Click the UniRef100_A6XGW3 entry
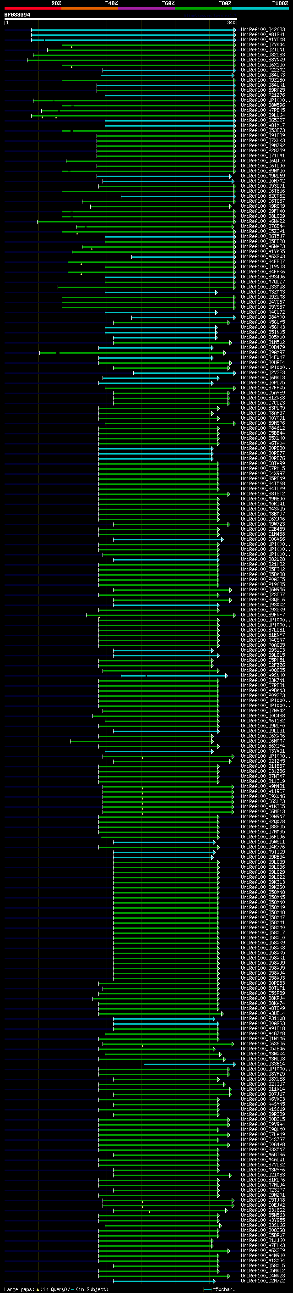 click(x=262, y=256)
